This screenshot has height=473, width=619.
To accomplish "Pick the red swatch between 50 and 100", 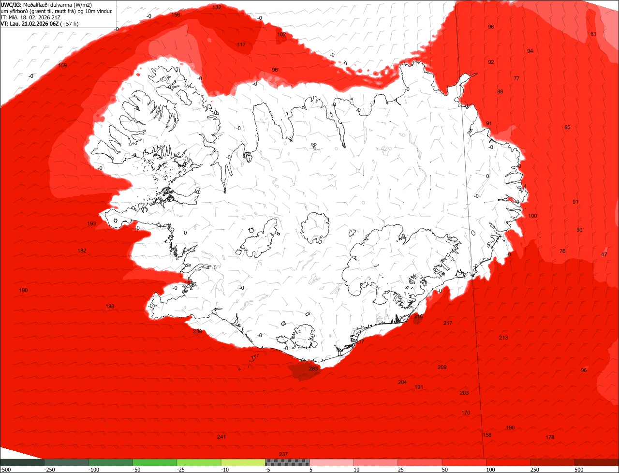I will pos(464,462).
